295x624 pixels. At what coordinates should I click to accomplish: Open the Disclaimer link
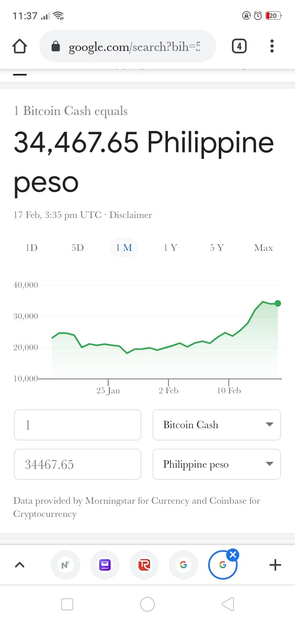pos(130,215)
